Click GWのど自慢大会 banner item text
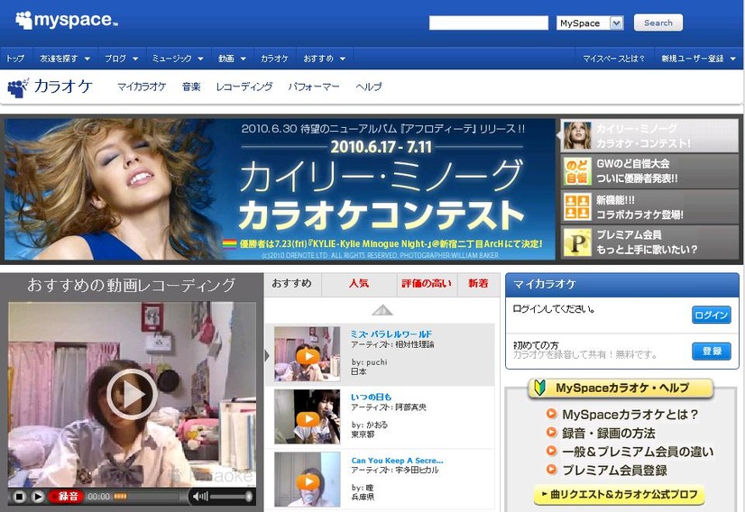 point(637,171)
